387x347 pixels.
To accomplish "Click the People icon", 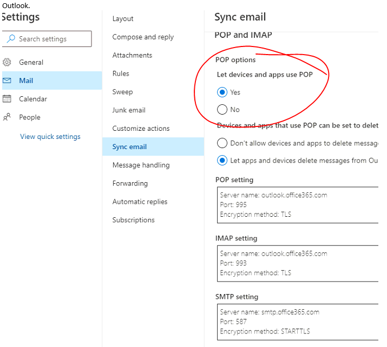I will [x=7, y=117].
